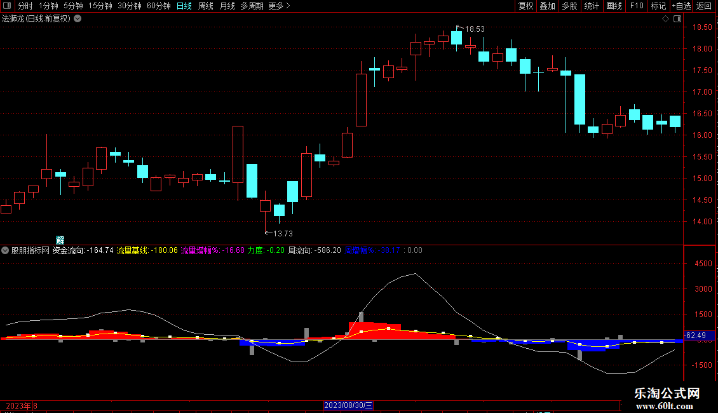Select the 30分钟 period
This screenshot has height=413, width=718.
pos(130,6)
